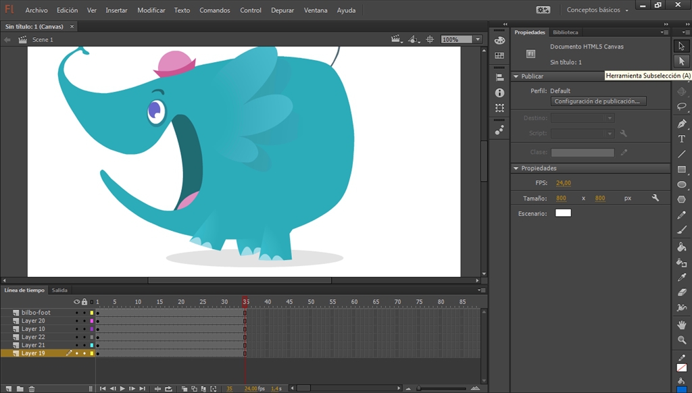
Task: Select the Pen tool
Action: click(x=681, y=124)
